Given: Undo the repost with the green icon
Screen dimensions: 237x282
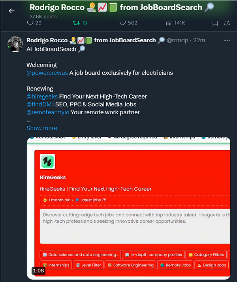Looking at the screenshot, I should pyautogui.click(x=76, y=23).
